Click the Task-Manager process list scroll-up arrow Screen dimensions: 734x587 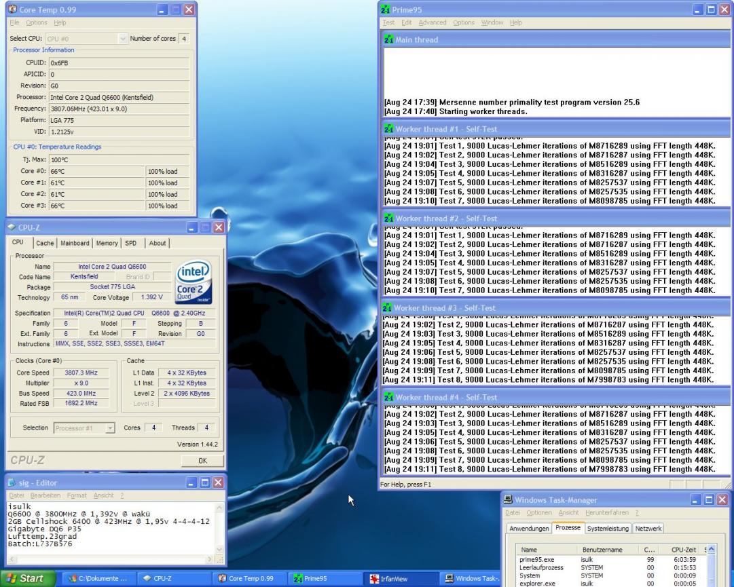tap(712, 550)
